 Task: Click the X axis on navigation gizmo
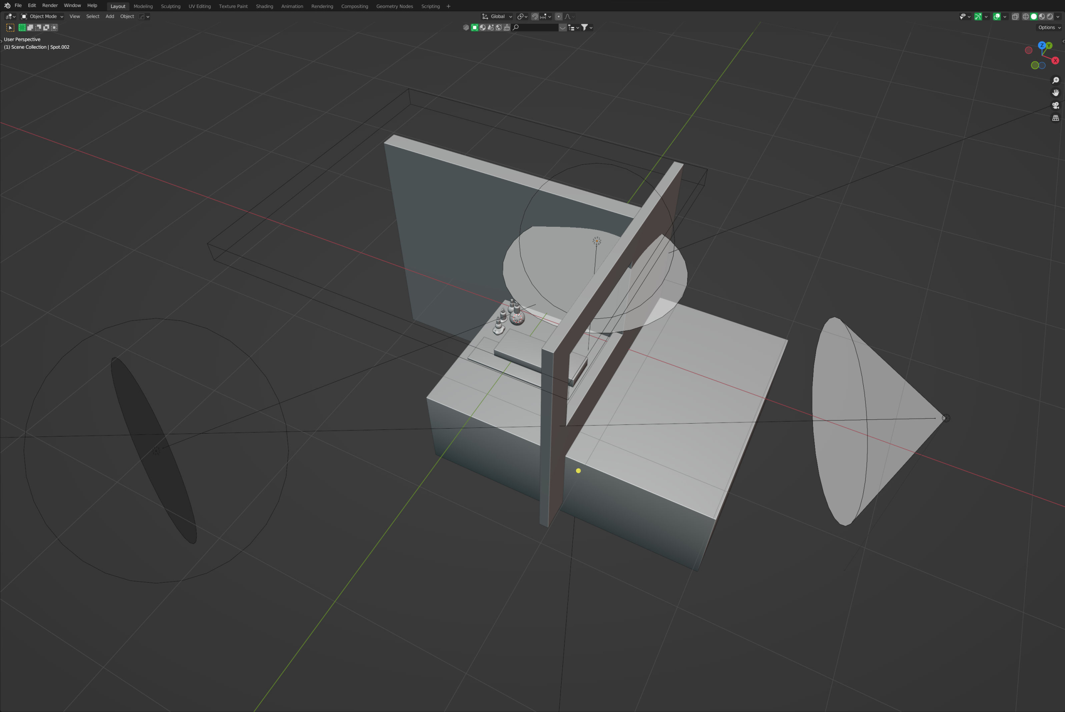(1055, 60)
